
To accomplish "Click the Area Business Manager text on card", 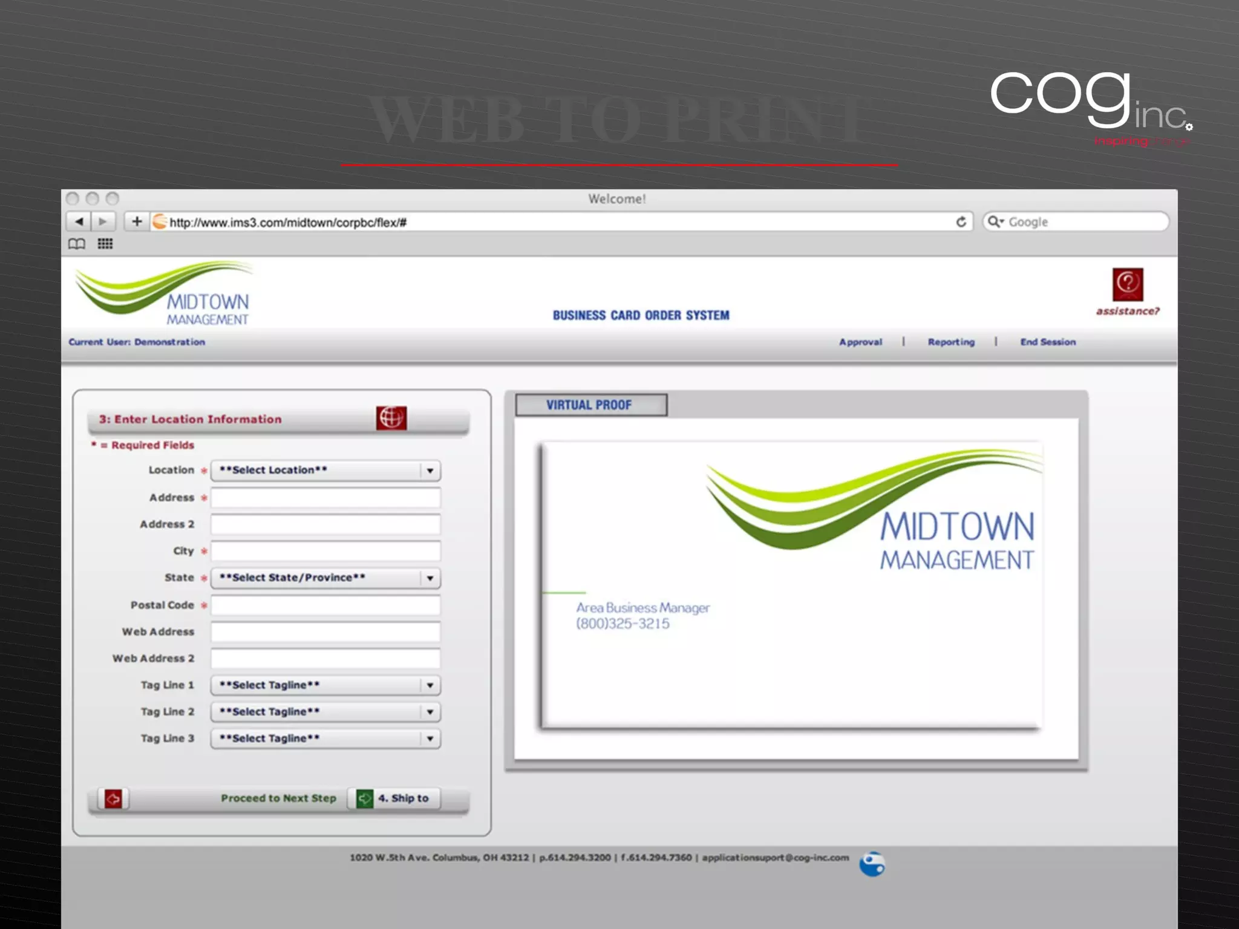I will point(642,608).
